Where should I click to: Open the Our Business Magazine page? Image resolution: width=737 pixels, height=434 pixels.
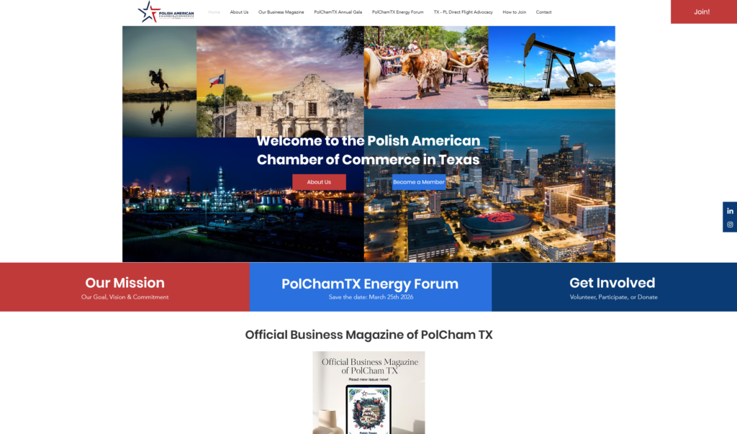tap(280, 12)
